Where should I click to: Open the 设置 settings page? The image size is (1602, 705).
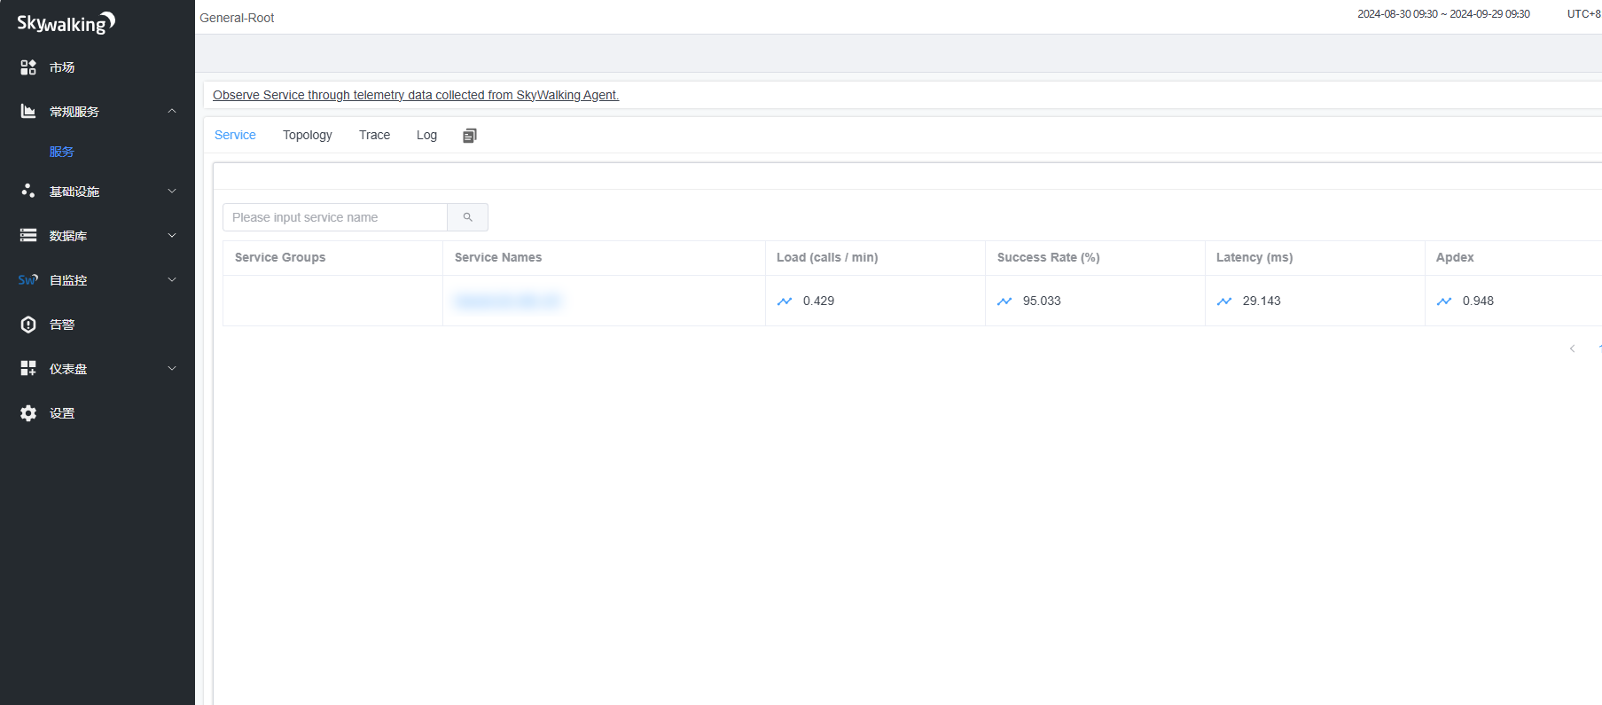[62, 413]
